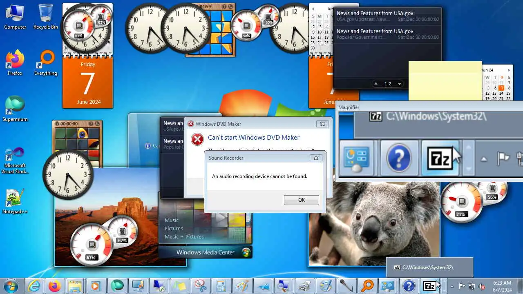Close the Sound Recorder dialog
523x294 pixels.
click(315, 158)
